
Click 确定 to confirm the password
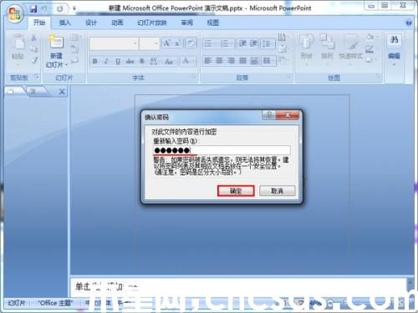pos(236,191)
